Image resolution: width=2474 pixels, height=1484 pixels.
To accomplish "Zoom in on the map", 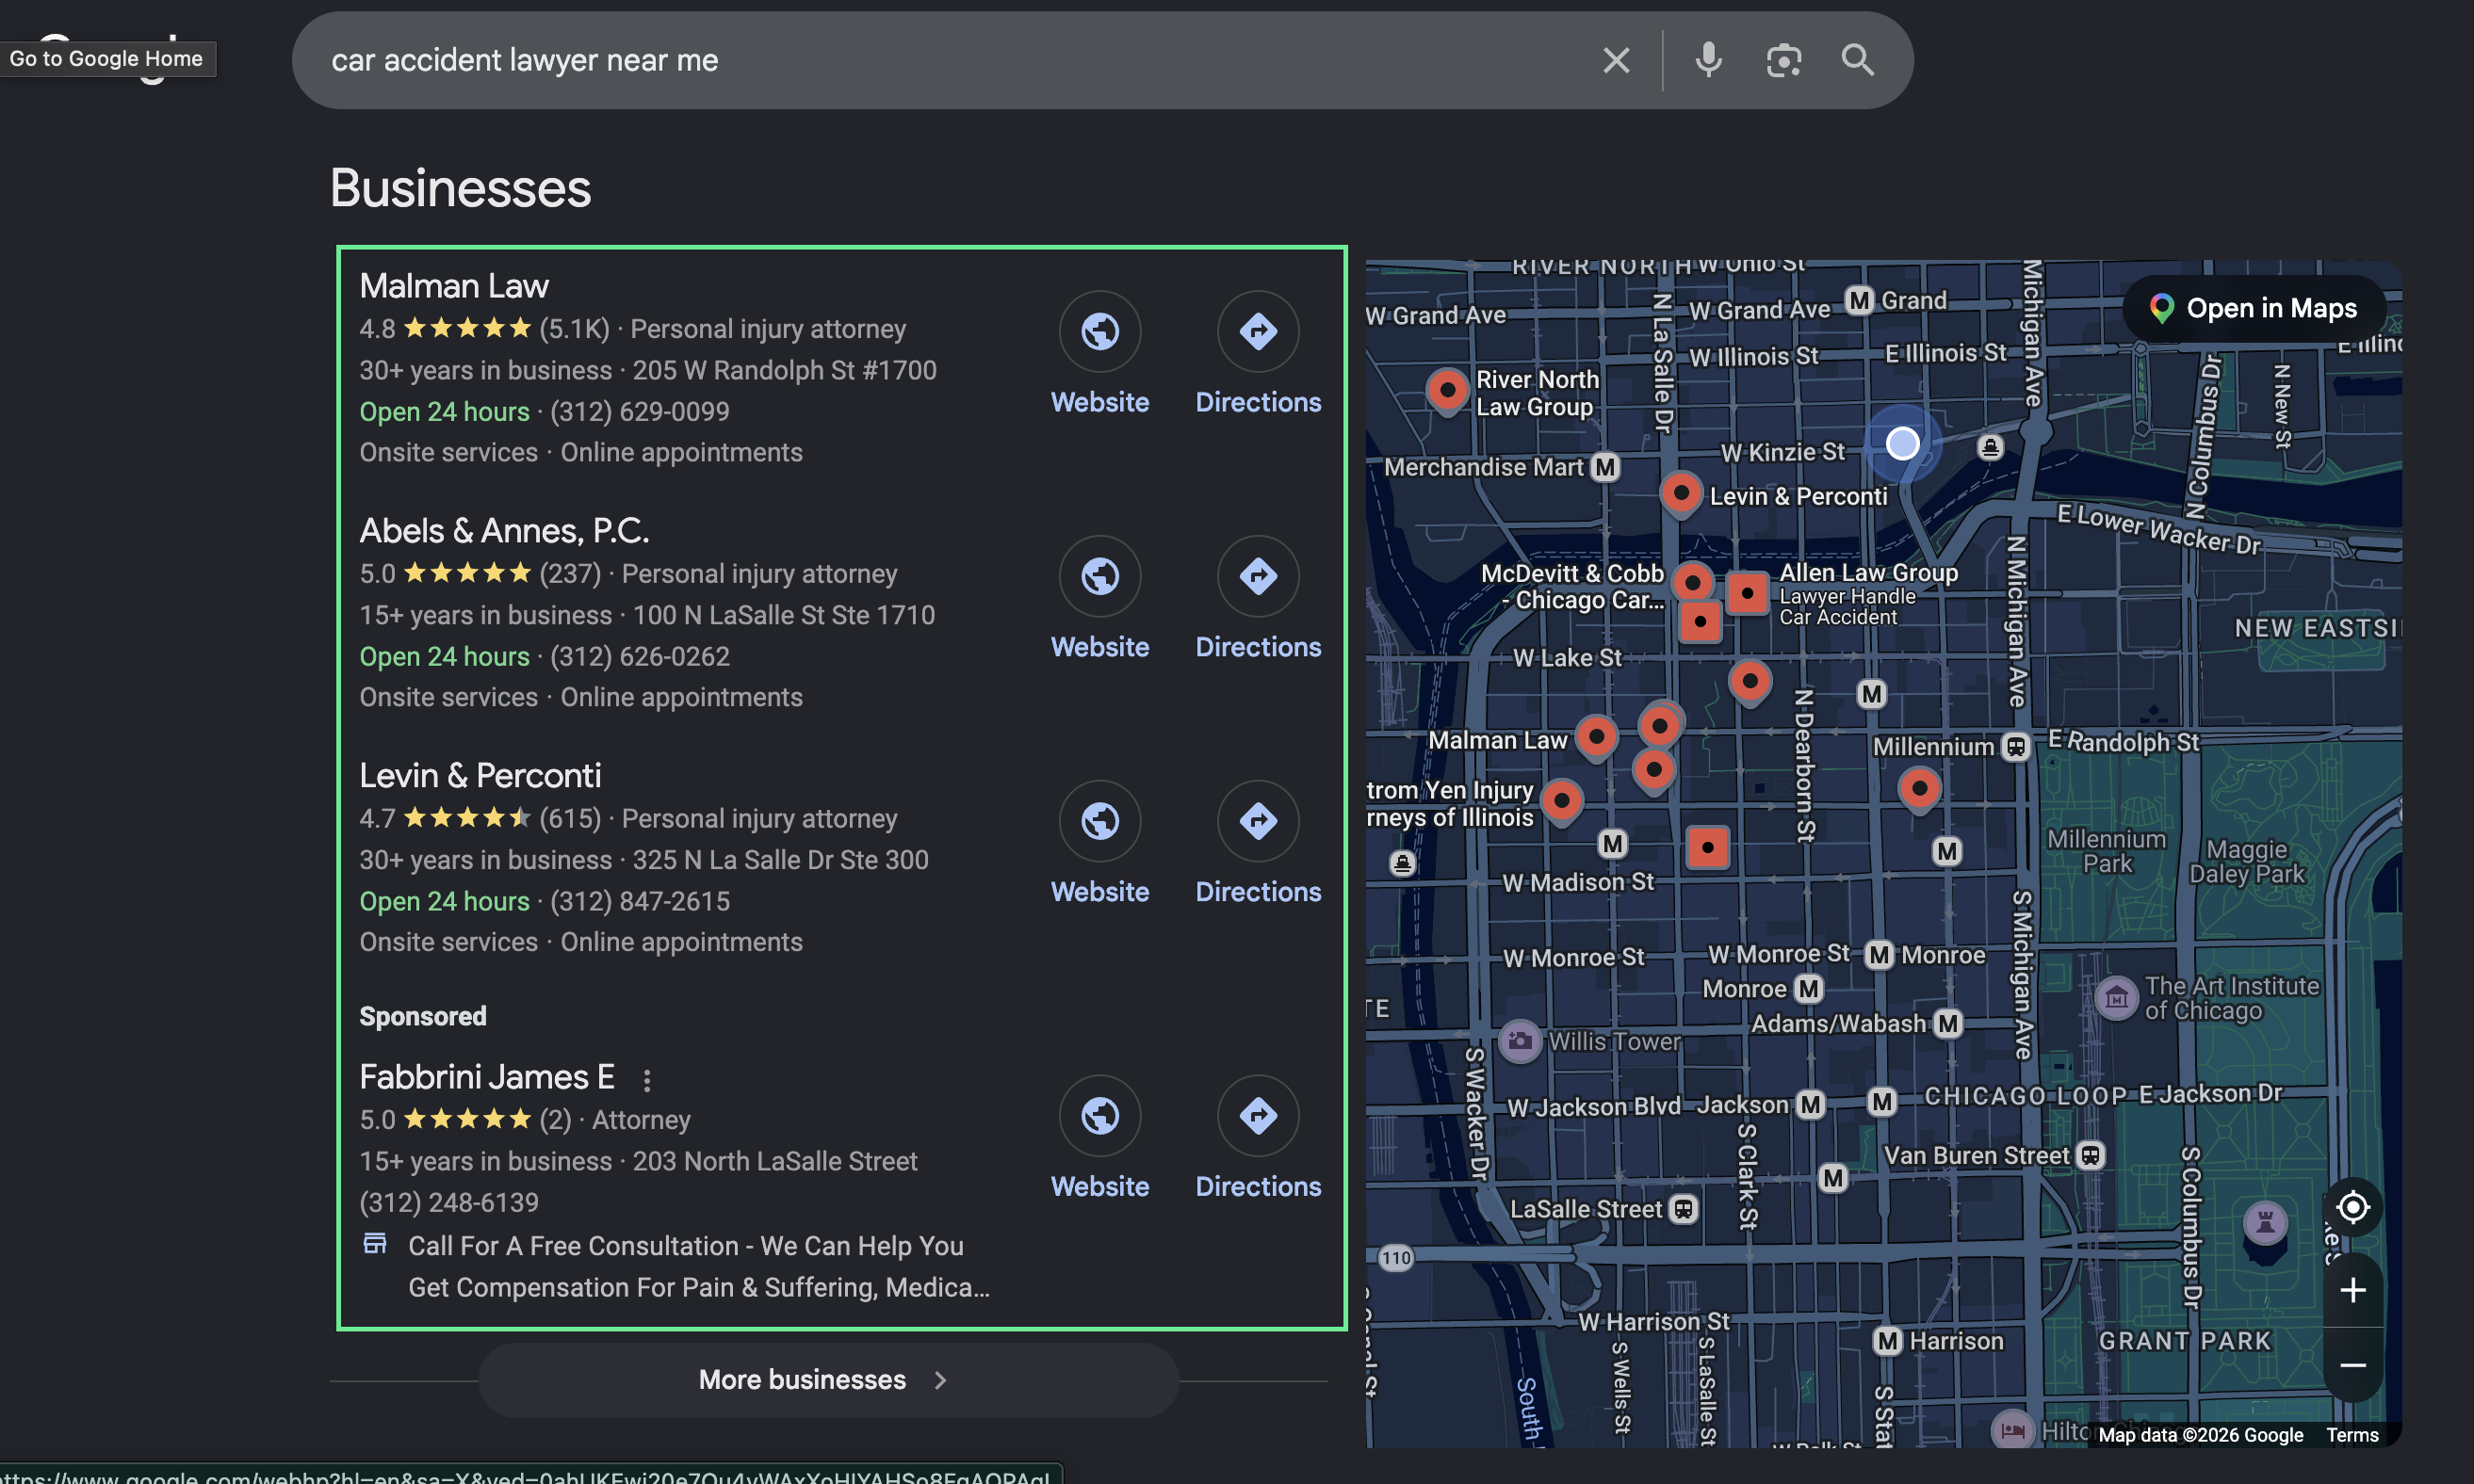I will [x=2352, y=1290].
